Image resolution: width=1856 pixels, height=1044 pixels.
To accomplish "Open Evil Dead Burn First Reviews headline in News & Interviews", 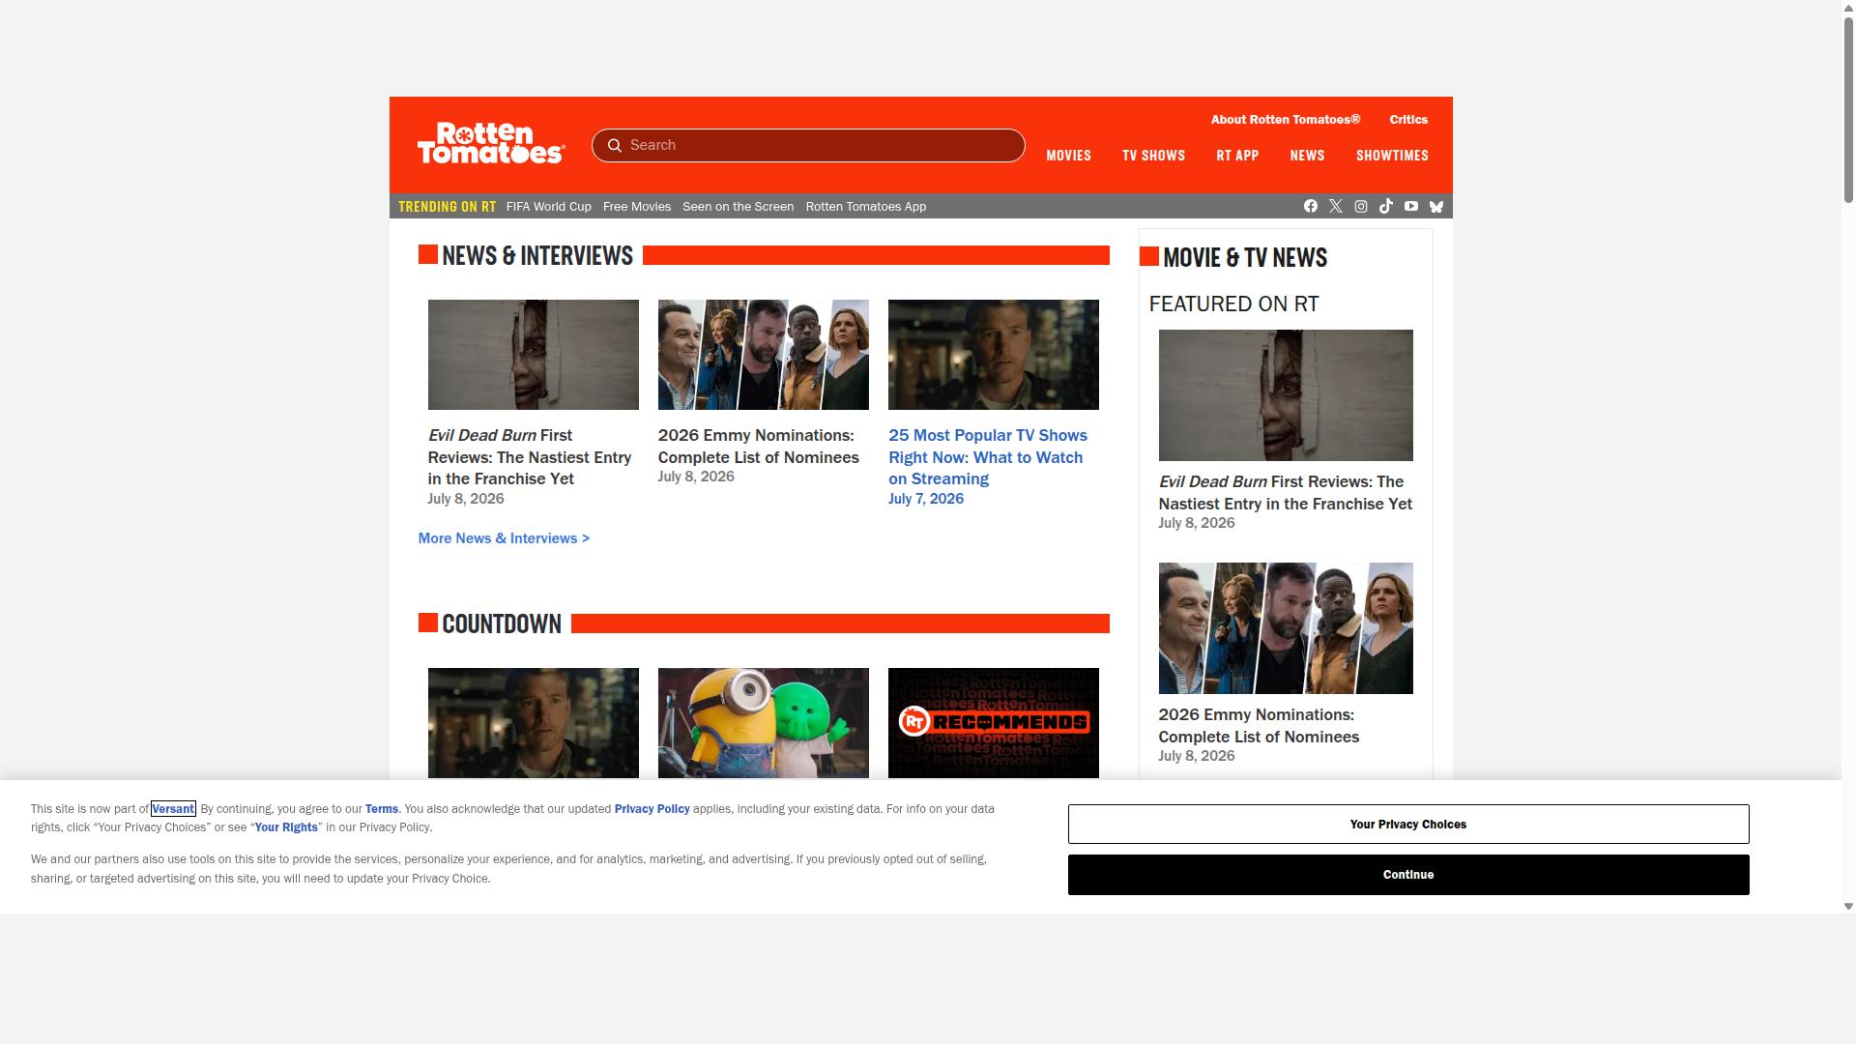I will coord(530,457).
